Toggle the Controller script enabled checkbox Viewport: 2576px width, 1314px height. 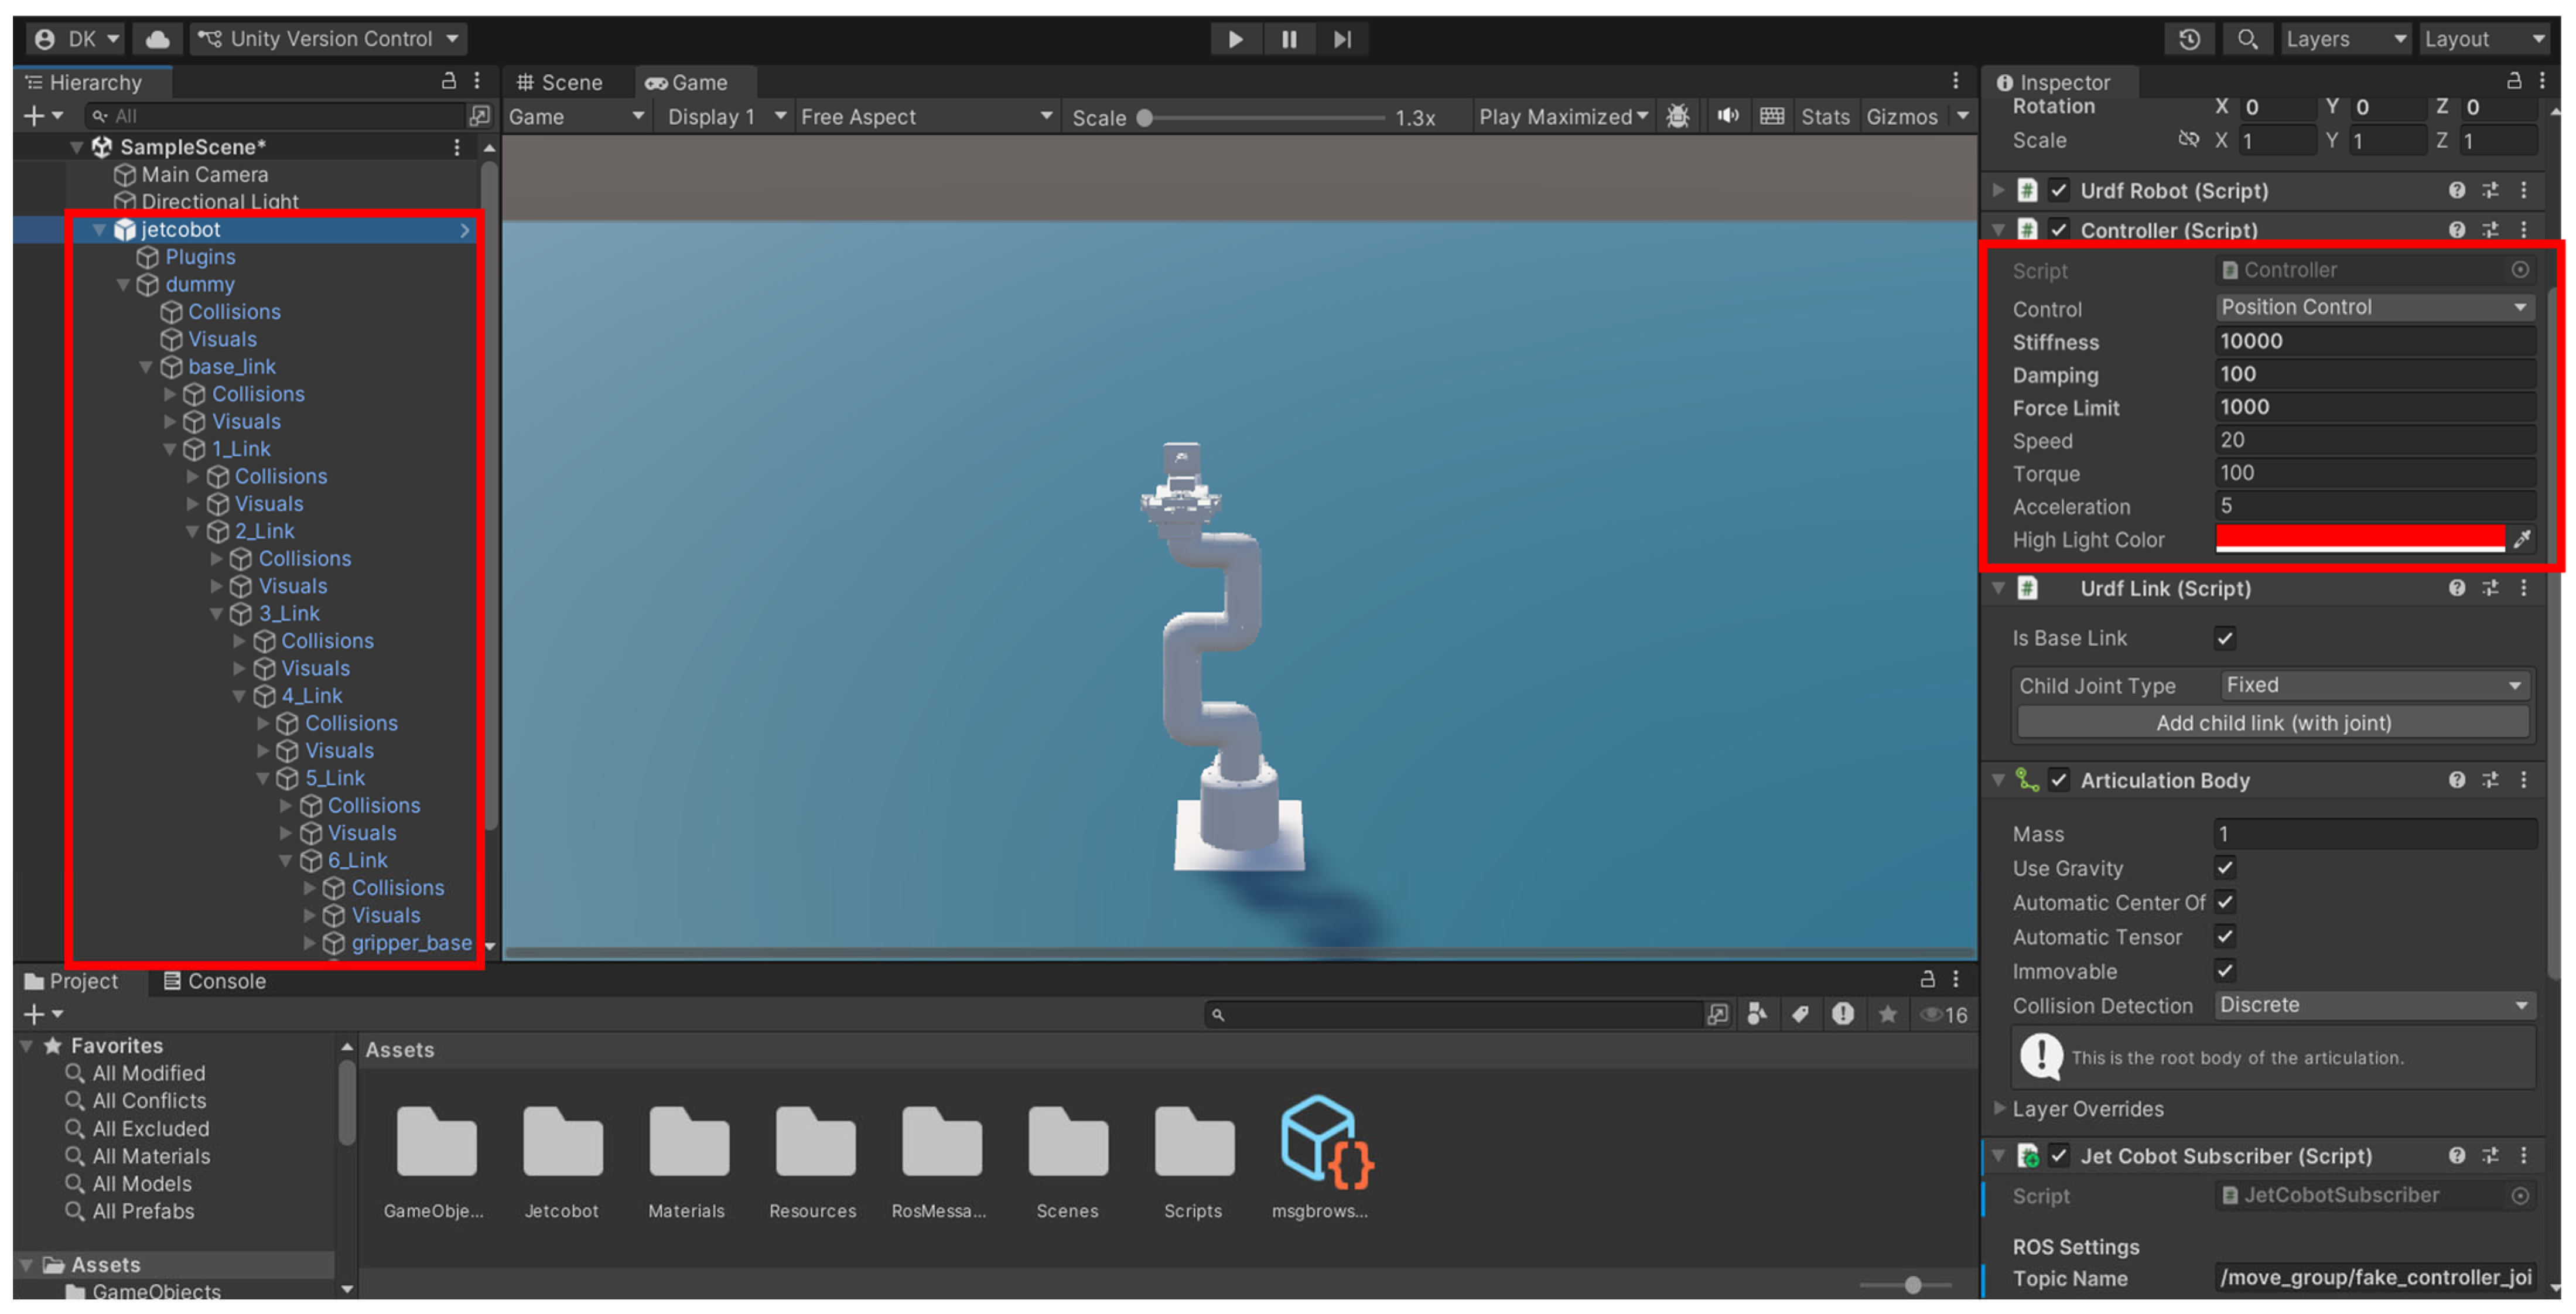click(x=2059, y=230)
